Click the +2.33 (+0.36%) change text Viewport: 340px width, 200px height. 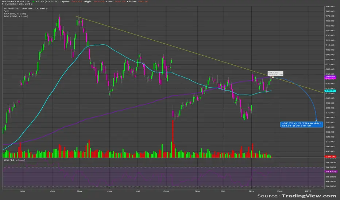[x=47, y=1]
